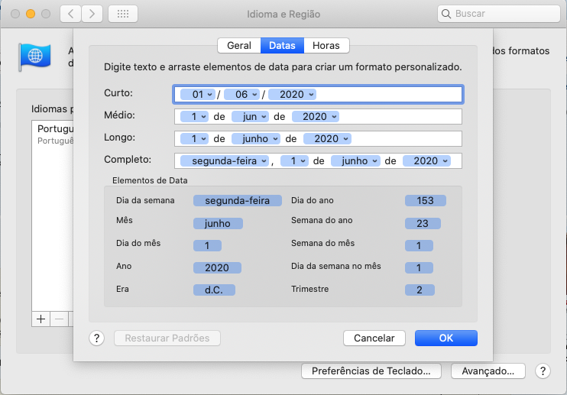Open day 1 token in Longo format
Image resolution: width=567 pixels, height=395 pixels.
194,139
